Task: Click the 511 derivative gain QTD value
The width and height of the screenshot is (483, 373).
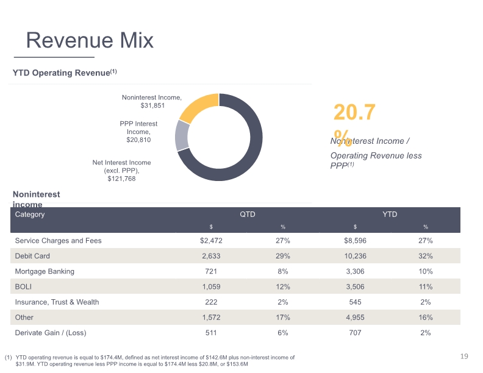Action: pyautogui.click(x=211, y=333)
